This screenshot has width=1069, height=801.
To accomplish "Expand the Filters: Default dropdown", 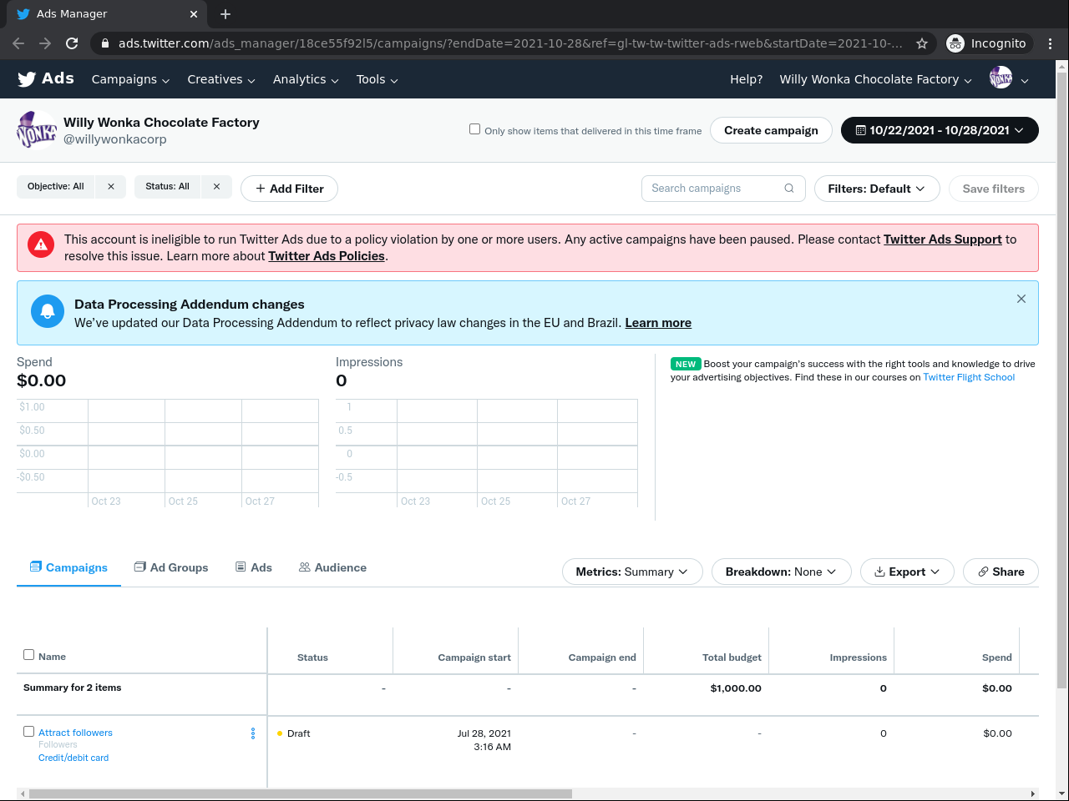I will [x=877, y=189].
